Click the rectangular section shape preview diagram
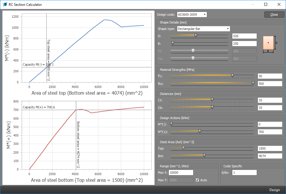286x194 pixels. tap(268, 43)
